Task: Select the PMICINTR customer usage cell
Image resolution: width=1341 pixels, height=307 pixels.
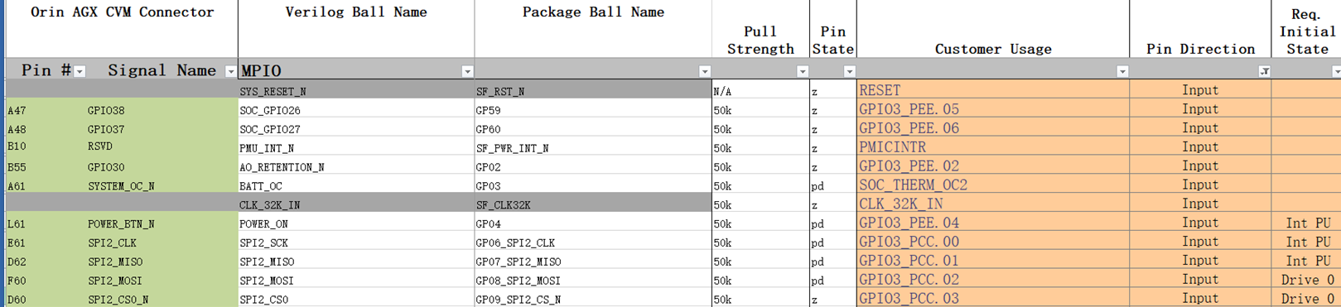Action: (x=993, y=146)
